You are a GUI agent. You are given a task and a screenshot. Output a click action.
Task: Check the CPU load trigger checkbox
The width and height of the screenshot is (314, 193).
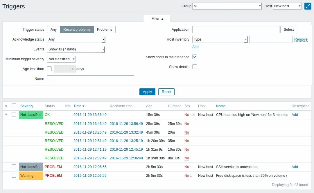(x=14, y=115)
